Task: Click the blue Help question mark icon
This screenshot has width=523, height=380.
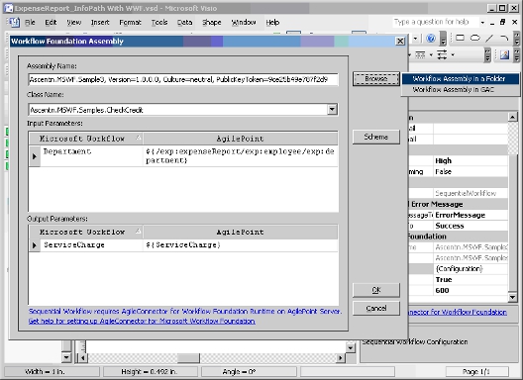Action: [x=431, y=39]
